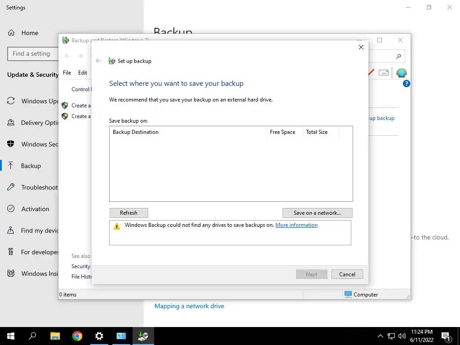Click the volume speaker tray icon

402,336
